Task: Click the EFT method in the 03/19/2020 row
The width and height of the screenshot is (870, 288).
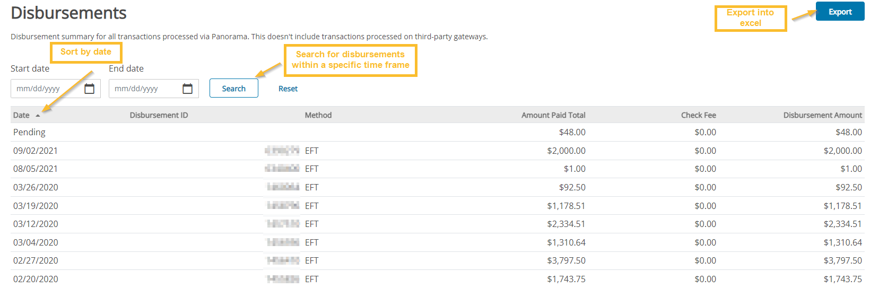Action: pos(312,206)
